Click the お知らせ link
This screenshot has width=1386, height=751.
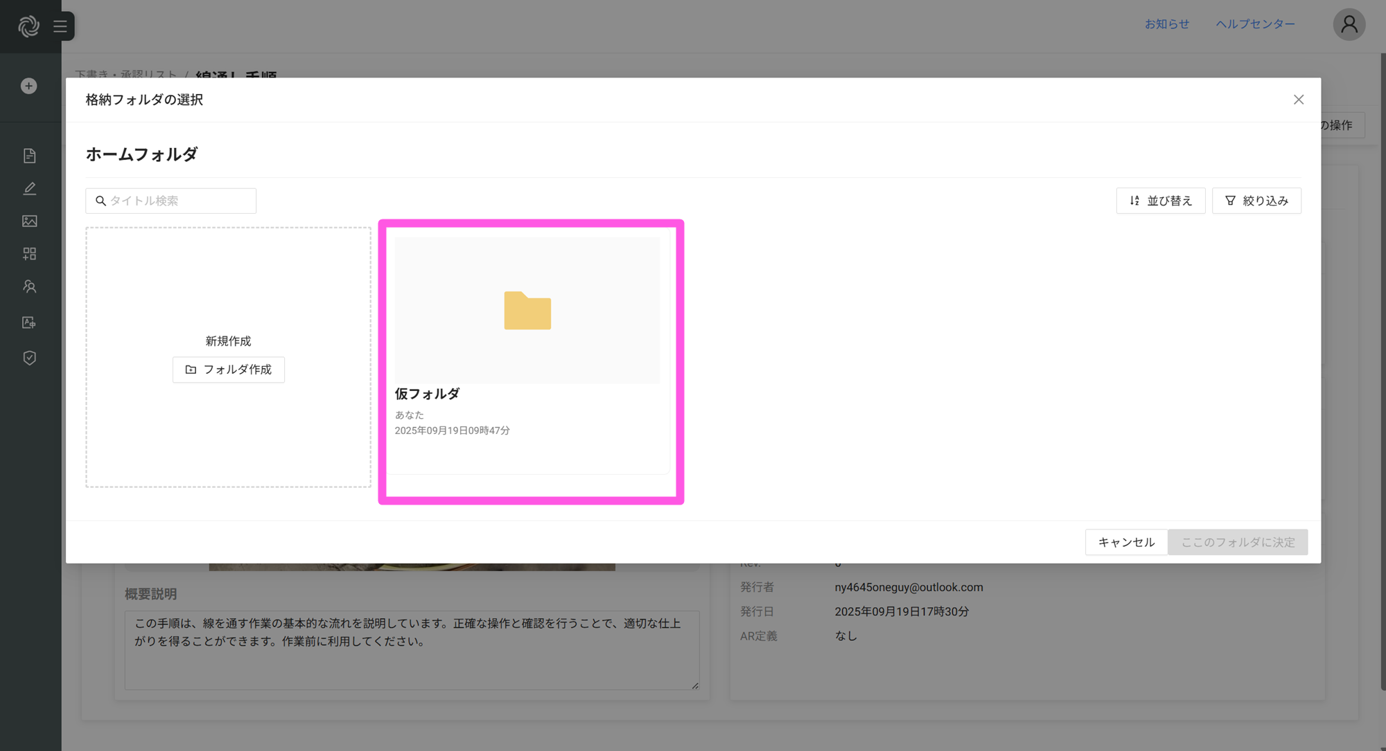tap(1166, 24)
